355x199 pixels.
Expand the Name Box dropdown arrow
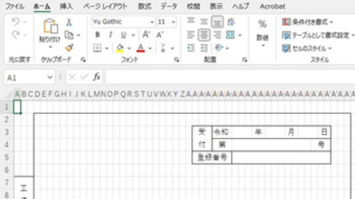pyautogui.click(x=50, y=77)
